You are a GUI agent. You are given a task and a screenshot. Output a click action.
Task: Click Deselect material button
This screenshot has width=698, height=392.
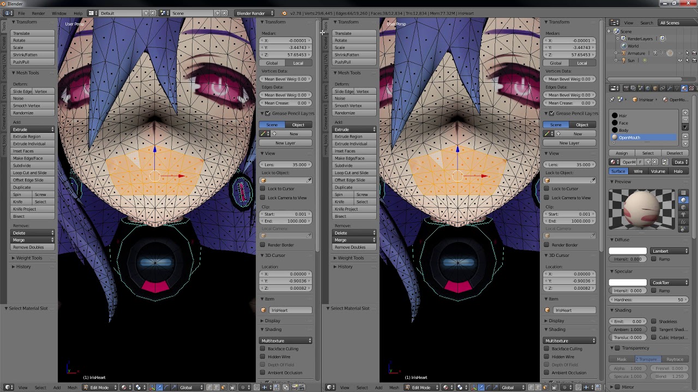pyautogui.click(x=675, y=153)
